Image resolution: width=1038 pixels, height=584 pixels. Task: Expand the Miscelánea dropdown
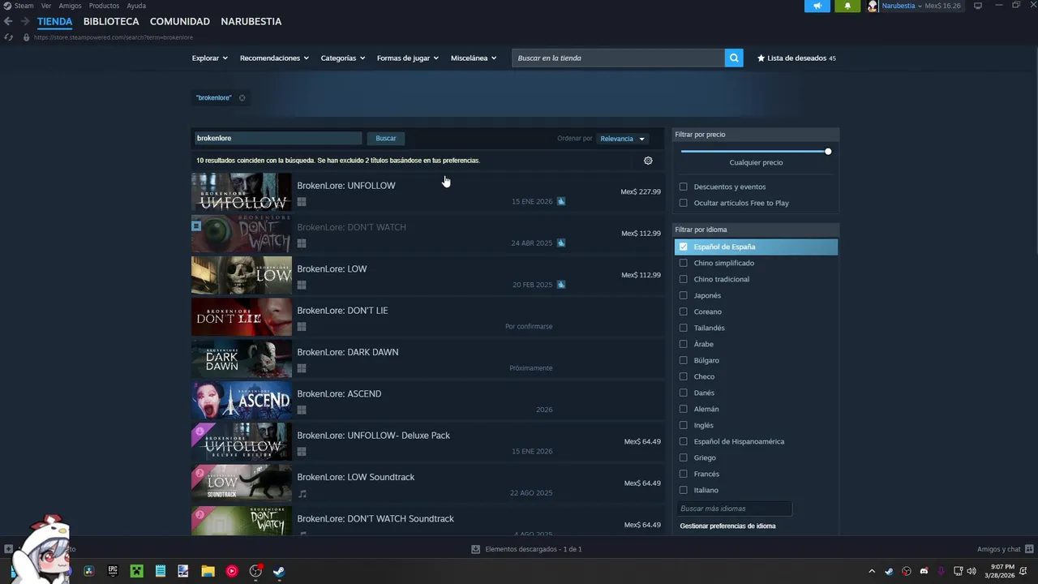473,58
